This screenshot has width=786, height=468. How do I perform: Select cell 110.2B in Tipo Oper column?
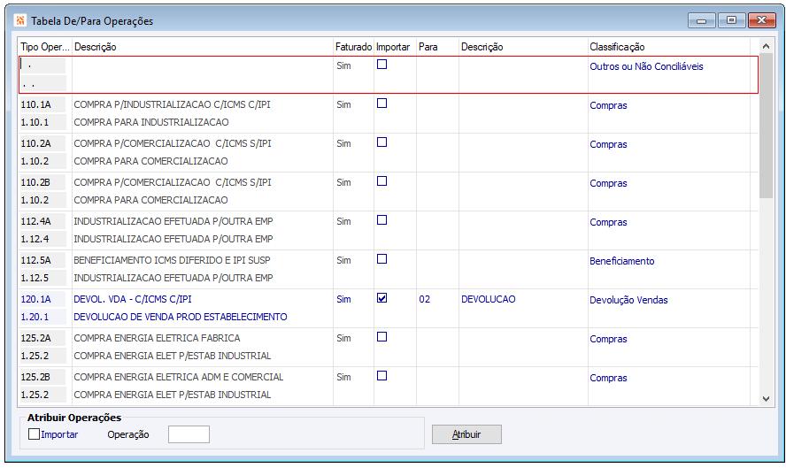pos(42,182)
